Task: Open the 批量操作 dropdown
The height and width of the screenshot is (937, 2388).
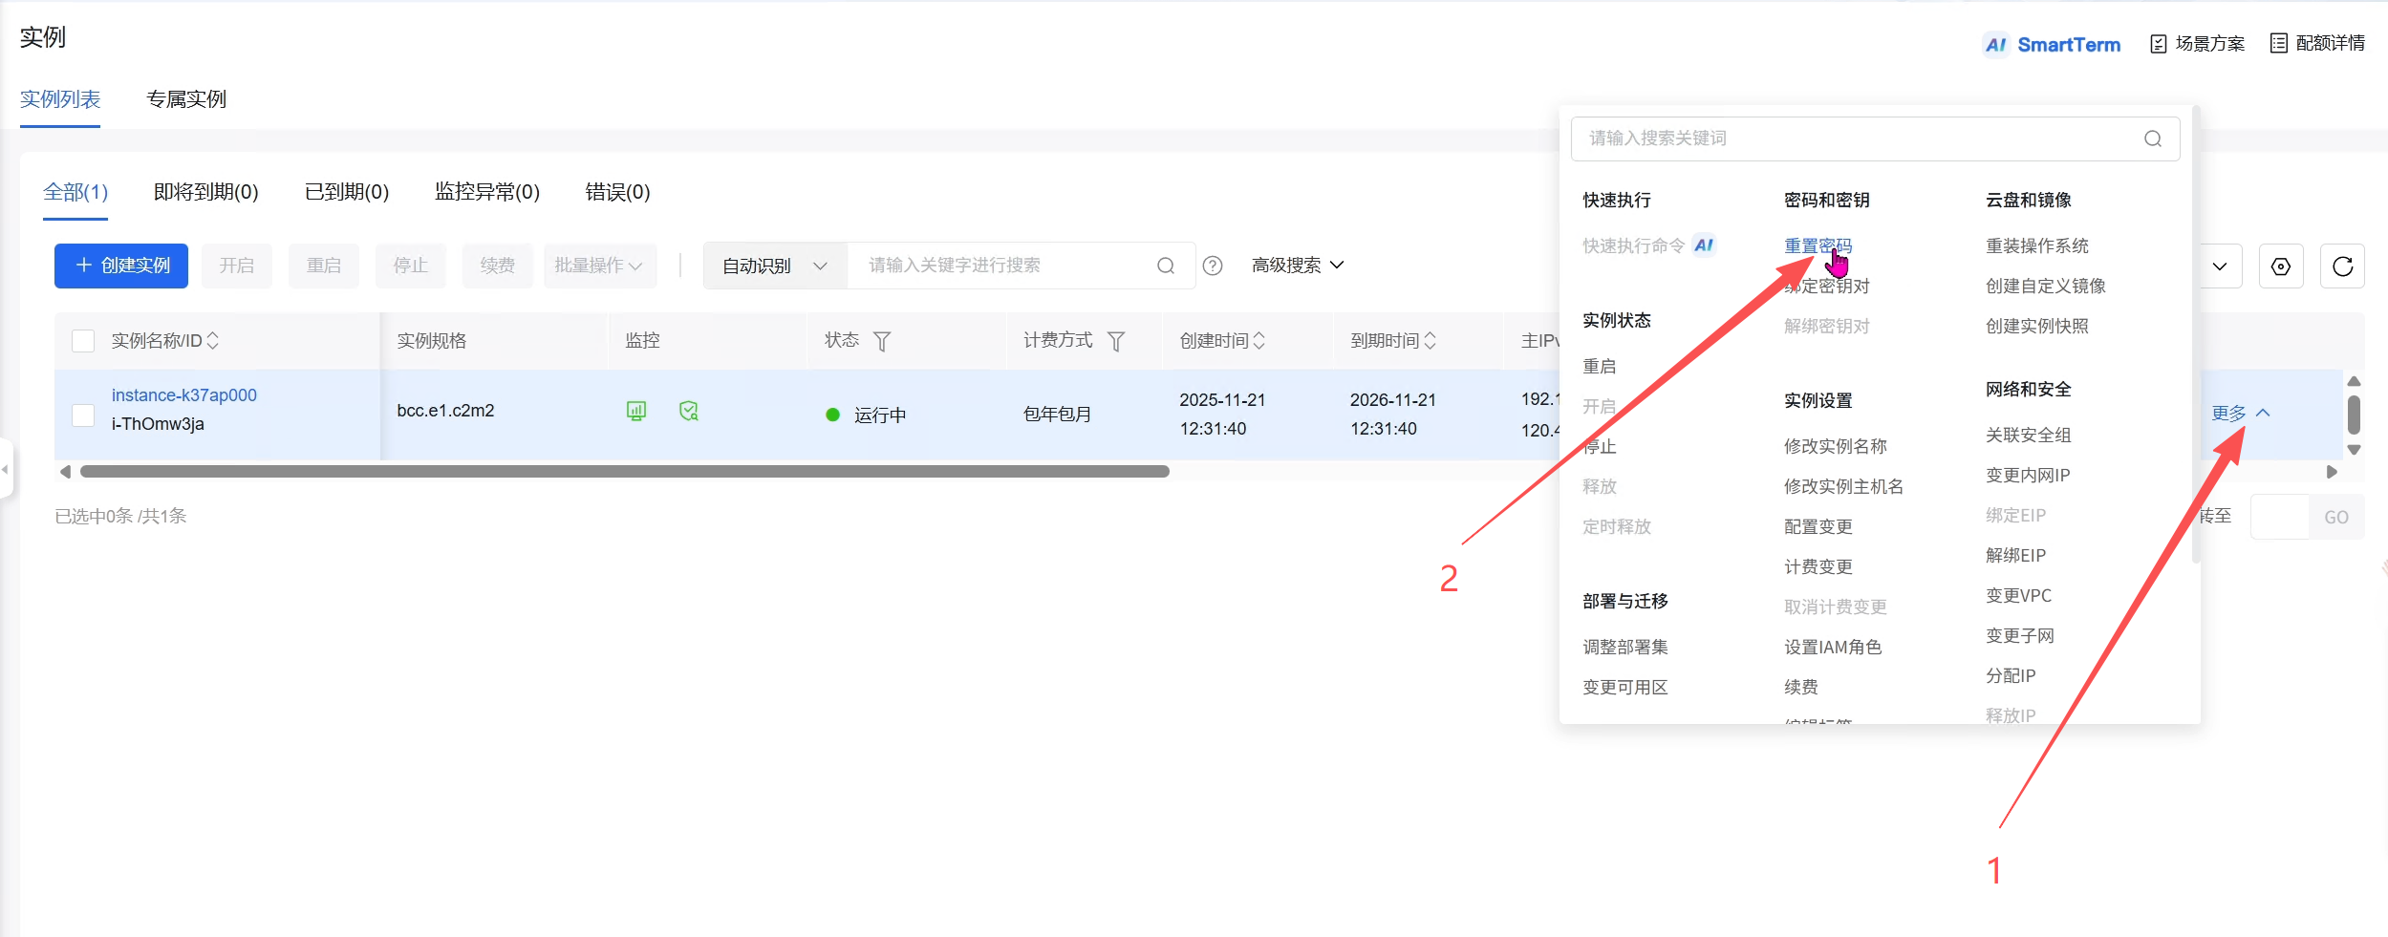Action: (x=600, y=266)
